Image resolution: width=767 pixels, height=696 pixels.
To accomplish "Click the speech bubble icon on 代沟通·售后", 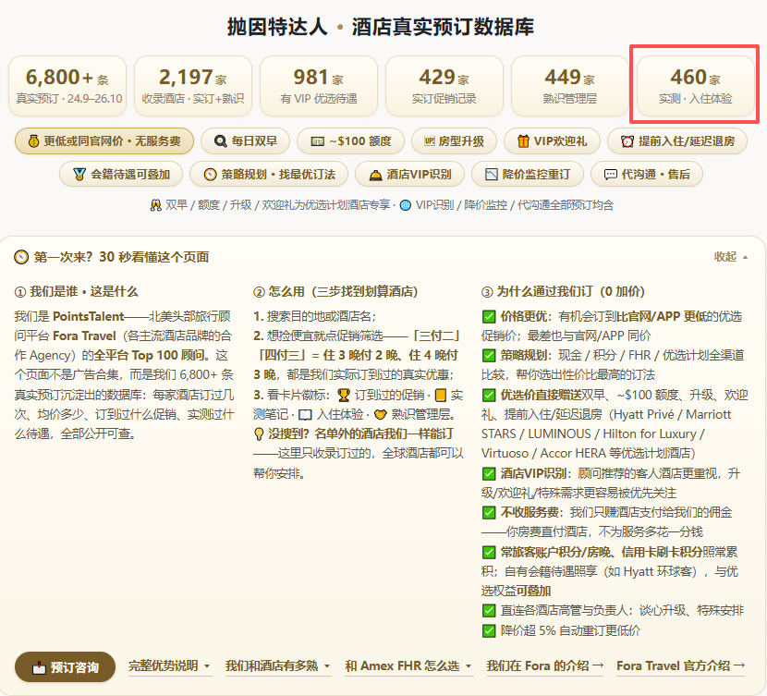I will pyautogui.click(x=611, y=174).
